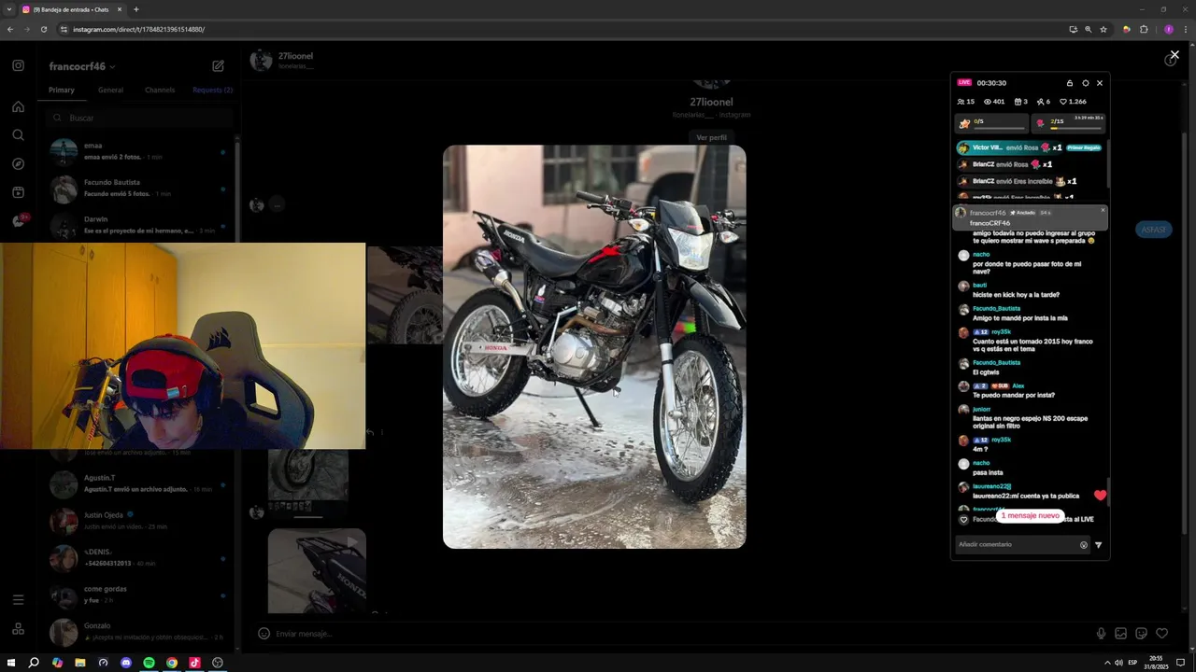Open Spotify from the taskbar
This screenshot has width=1196, height=672.
coord(149,663)
